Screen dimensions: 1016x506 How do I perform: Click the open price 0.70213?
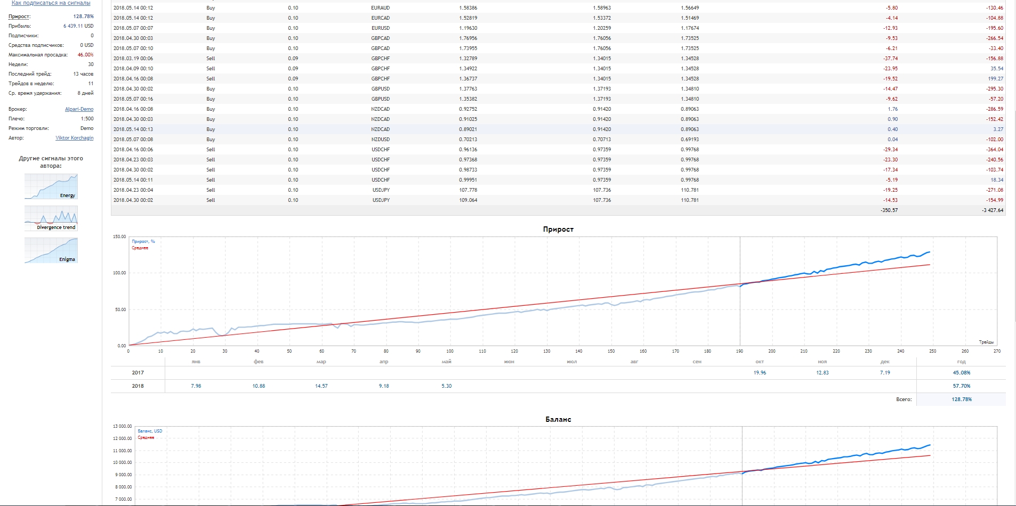468,140
